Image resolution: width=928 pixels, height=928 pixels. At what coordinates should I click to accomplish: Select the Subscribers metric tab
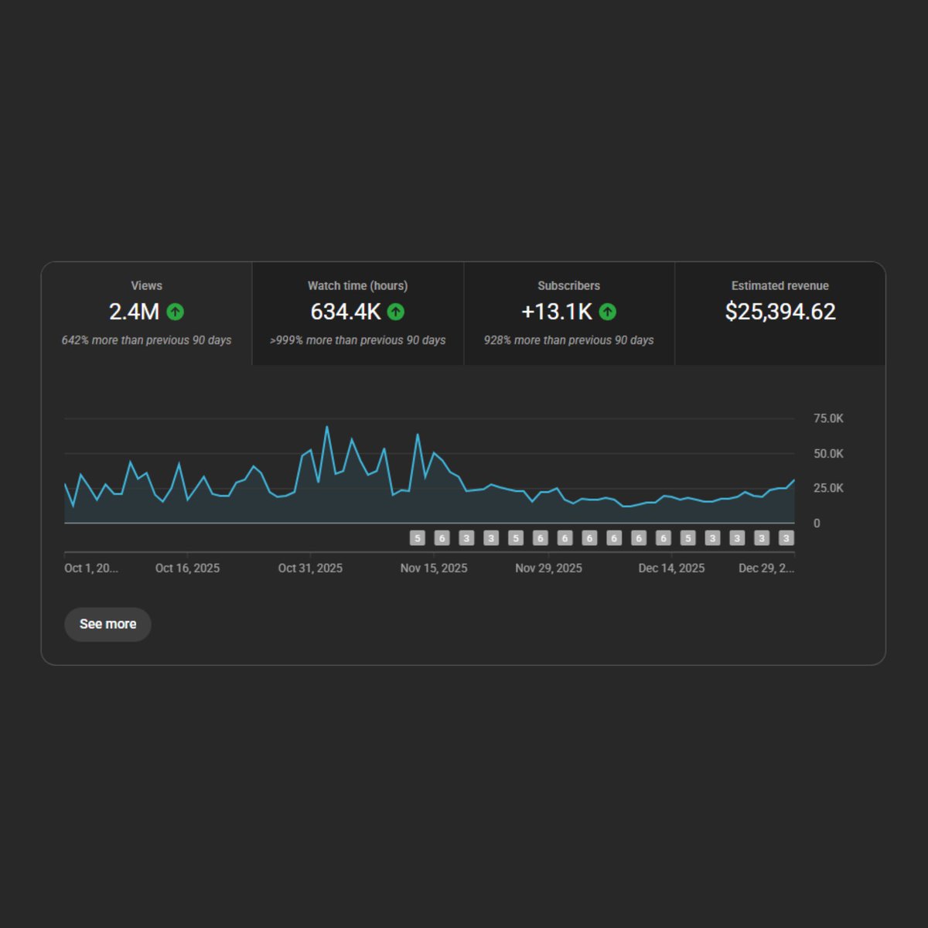click(569, 313)
